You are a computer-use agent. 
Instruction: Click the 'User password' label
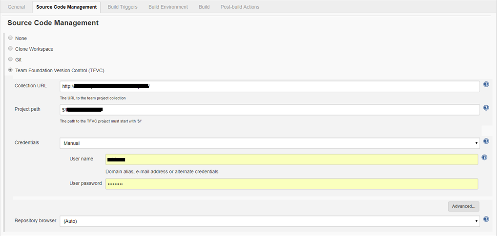85,183
